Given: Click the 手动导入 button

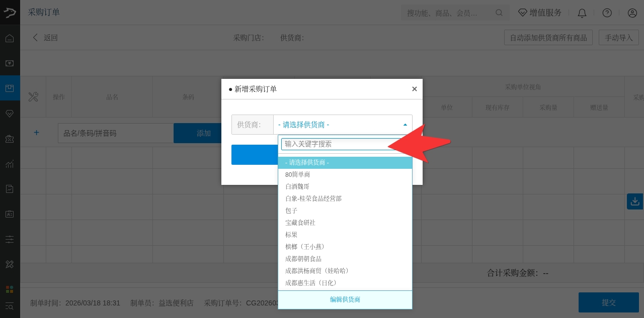Looking at the screenshot, I should tap(619, 38).
